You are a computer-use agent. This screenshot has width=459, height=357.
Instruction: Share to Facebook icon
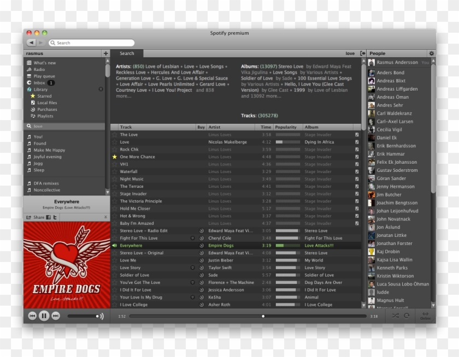click(48, 217)
